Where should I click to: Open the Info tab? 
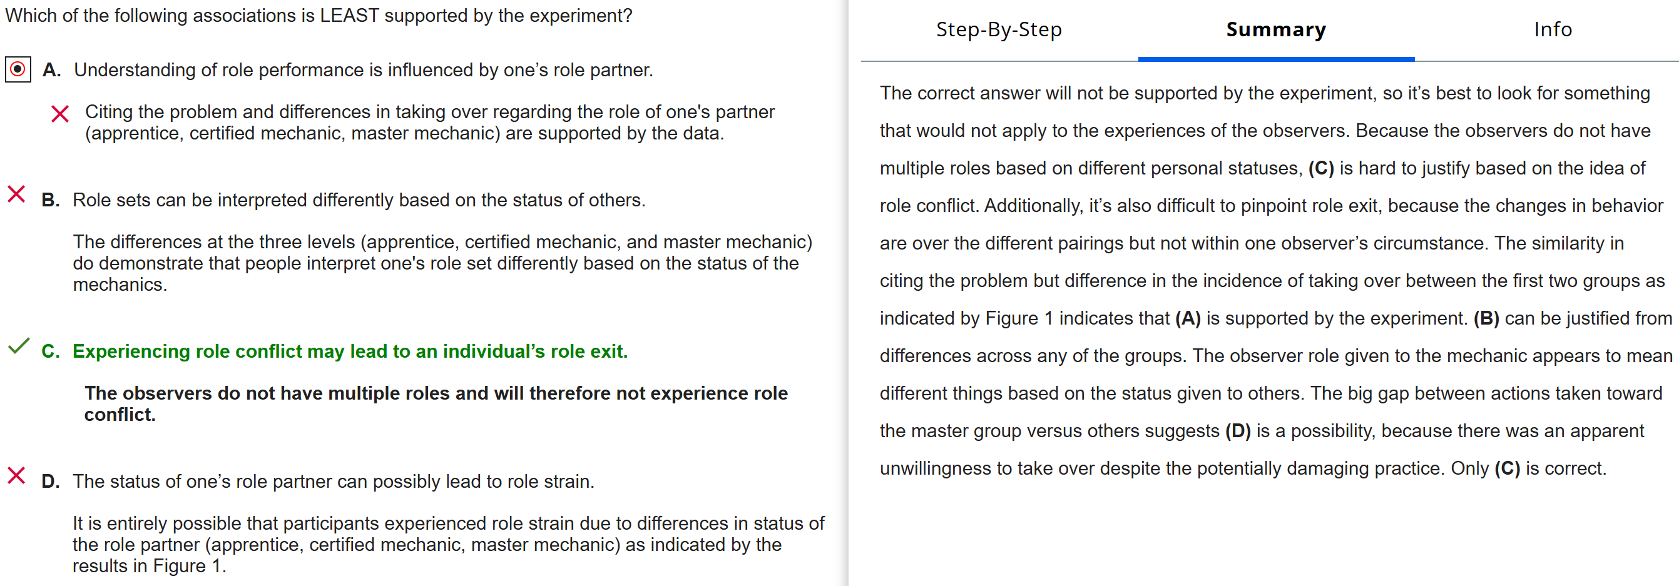[1553, 29]
